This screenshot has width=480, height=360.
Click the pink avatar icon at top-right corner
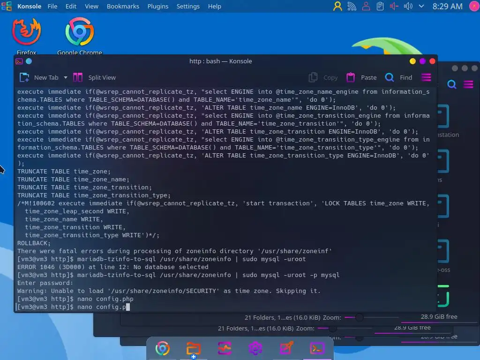[x=474, y=6]
